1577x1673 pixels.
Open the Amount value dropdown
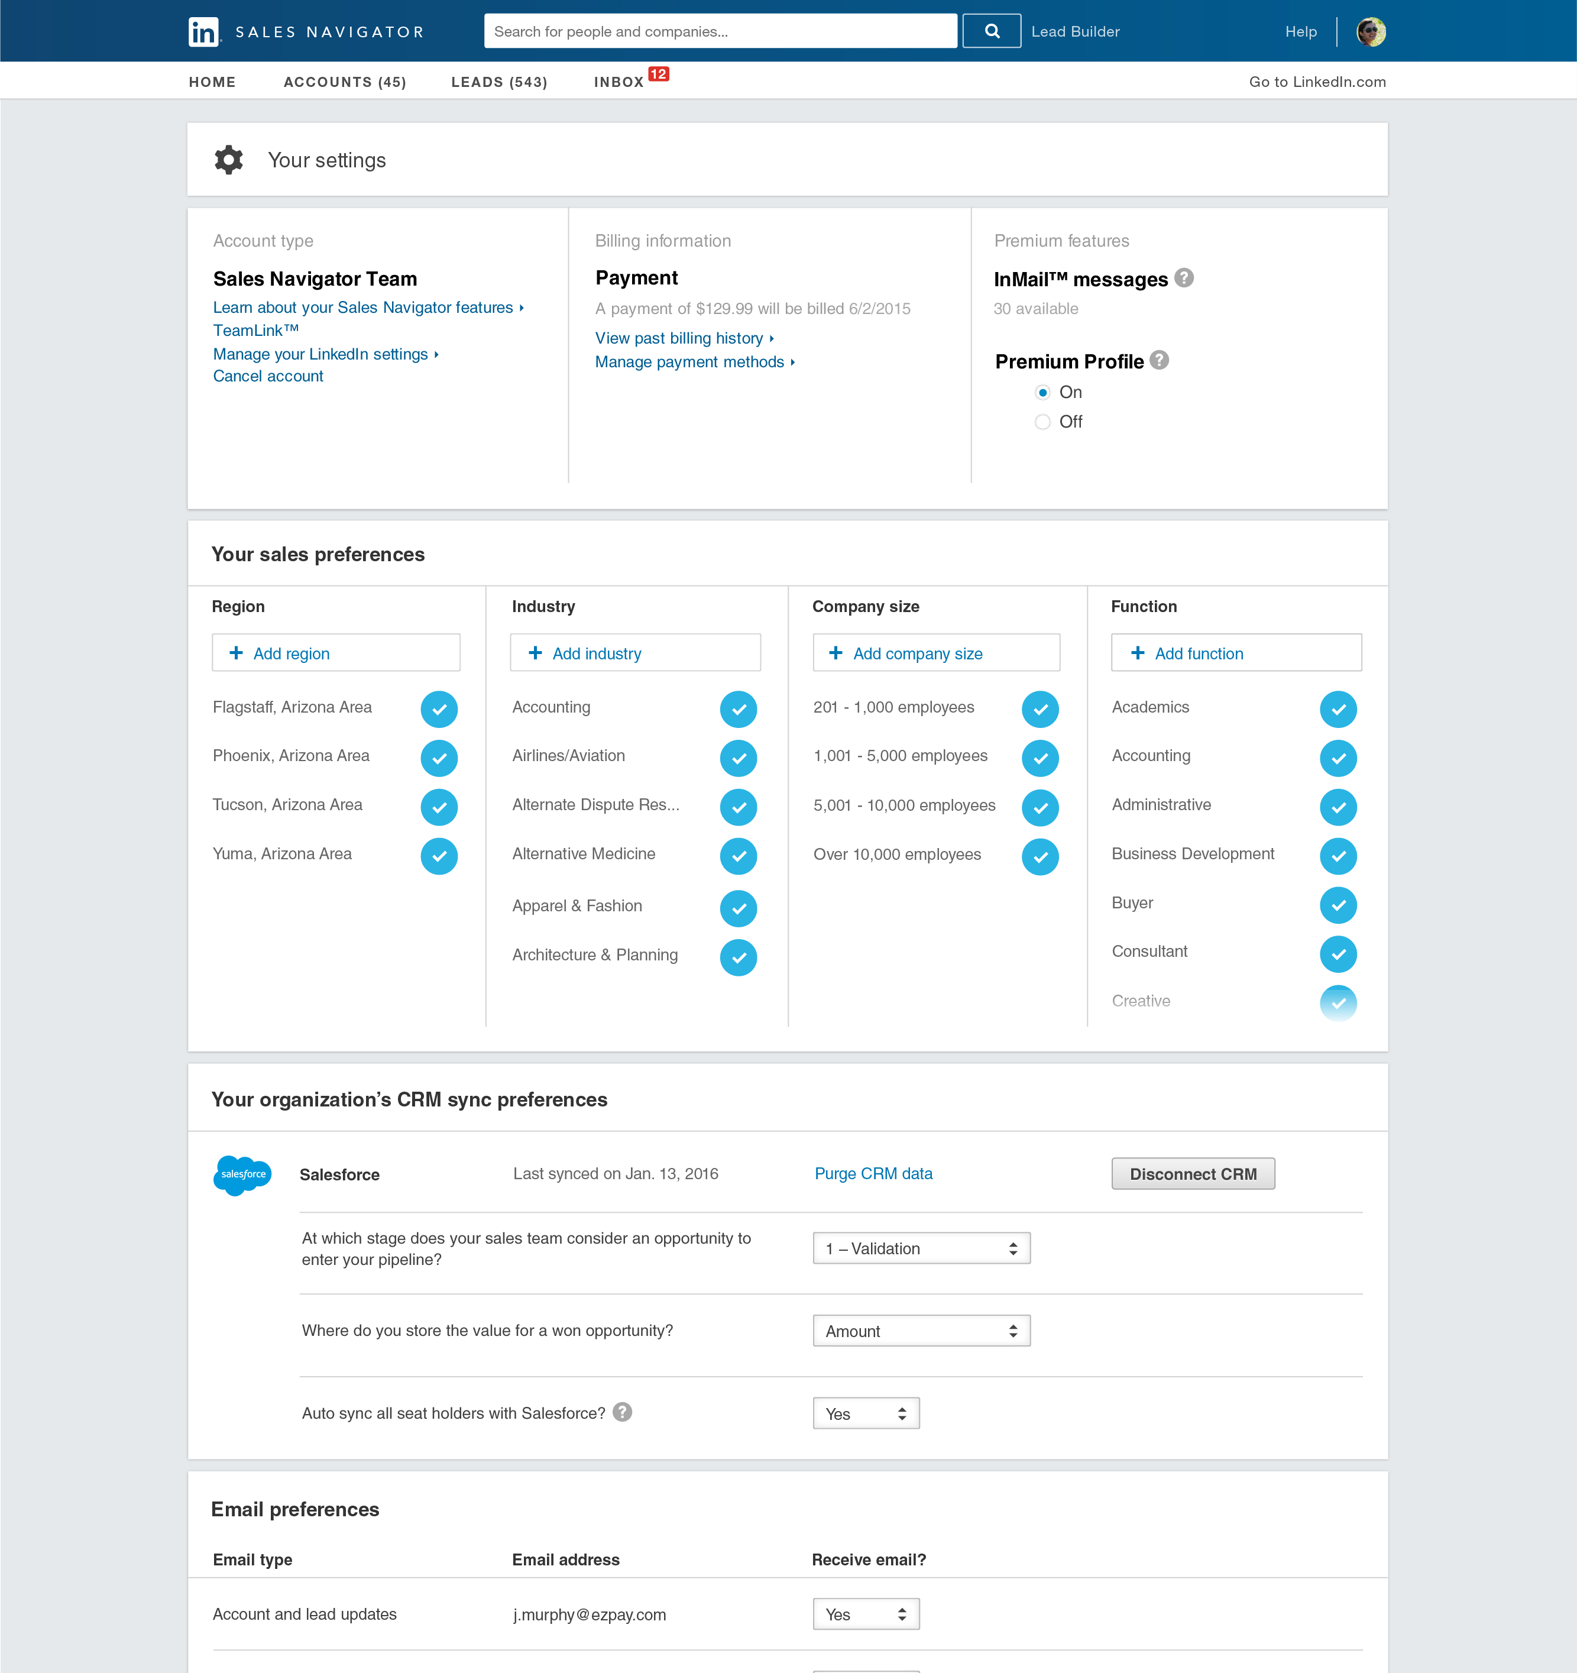click(x=921, y=1331)
